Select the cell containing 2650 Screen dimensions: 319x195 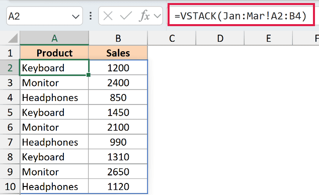point(118,171)
